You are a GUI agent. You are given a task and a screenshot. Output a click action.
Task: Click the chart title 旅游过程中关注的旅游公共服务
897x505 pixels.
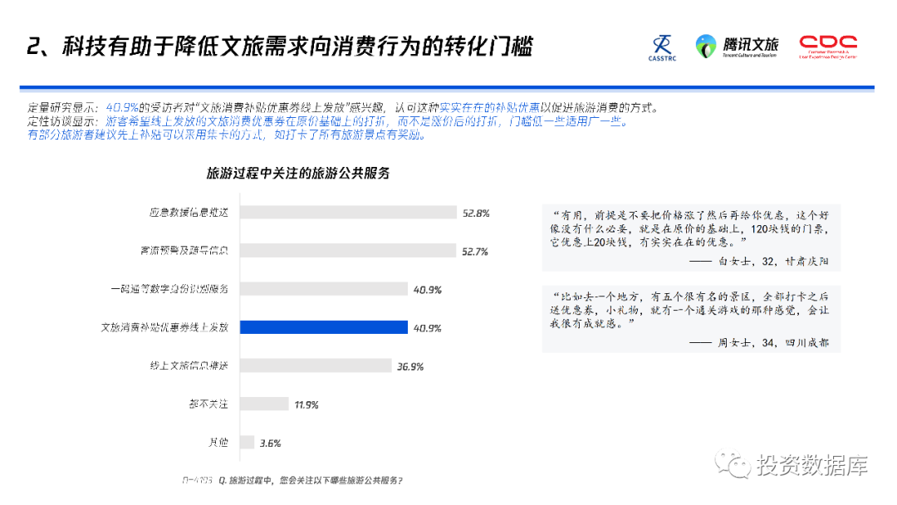coord(297,174)
